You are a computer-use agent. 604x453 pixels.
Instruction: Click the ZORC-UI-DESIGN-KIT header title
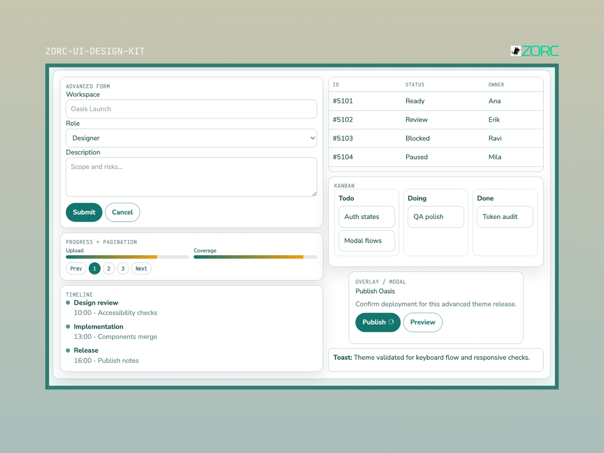(95, 51)
